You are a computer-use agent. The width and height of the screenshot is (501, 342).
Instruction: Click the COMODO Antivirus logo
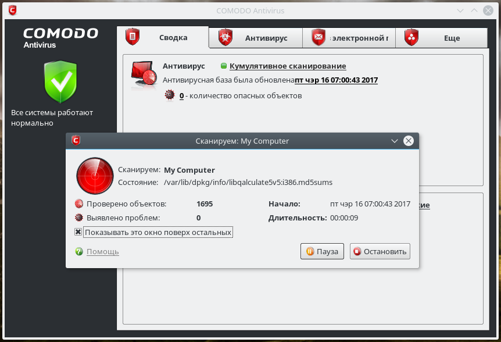60,38
